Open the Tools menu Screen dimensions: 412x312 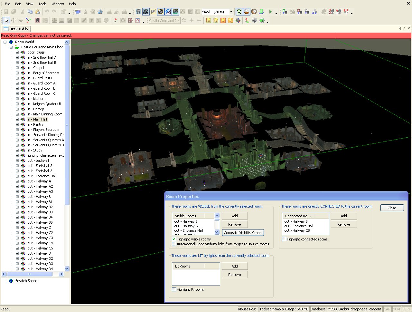(x=42, y=4)
